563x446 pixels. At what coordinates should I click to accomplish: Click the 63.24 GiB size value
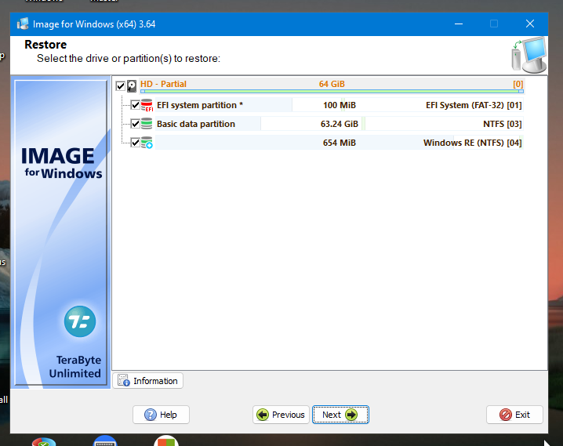click(340, 124)
